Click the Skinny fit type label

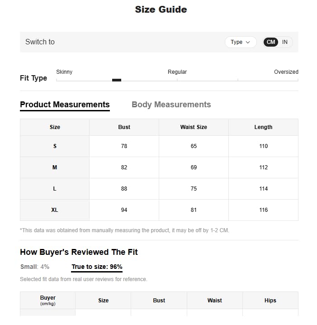(x=64, y=72)
